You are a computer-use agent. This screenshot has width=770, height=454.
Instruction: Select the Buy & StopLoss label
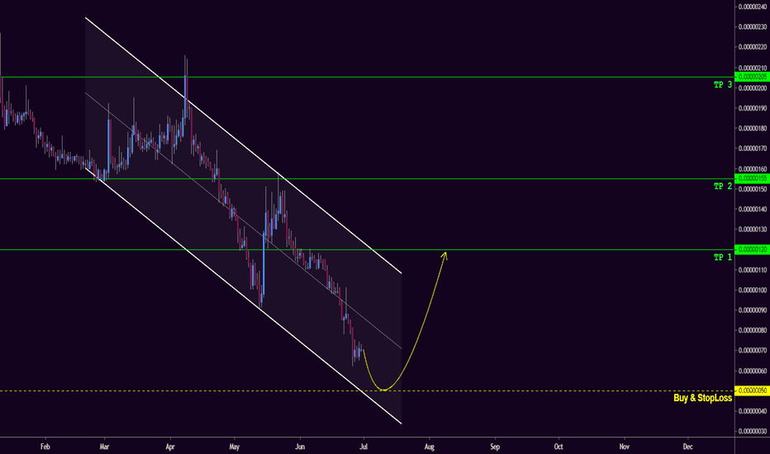(x=702, y=398)
